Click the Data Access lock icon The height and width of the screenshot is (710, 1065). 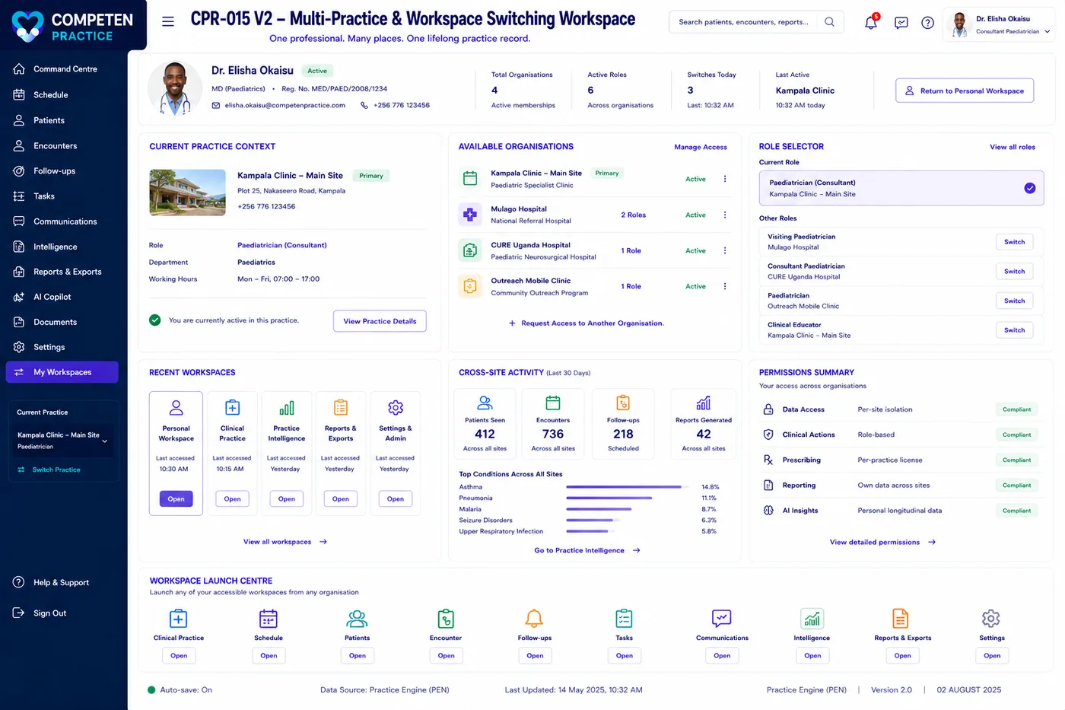768,409
